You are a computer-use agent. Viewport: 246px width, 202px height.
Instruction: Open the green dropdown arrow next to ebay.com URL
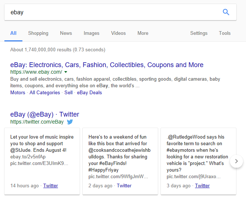click(x=66, y=72)
